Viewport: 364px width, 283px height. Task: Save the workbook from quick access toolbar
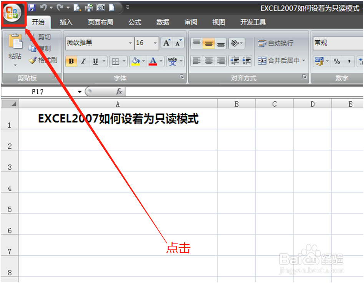pyautogui.click(x=32, y=8)
